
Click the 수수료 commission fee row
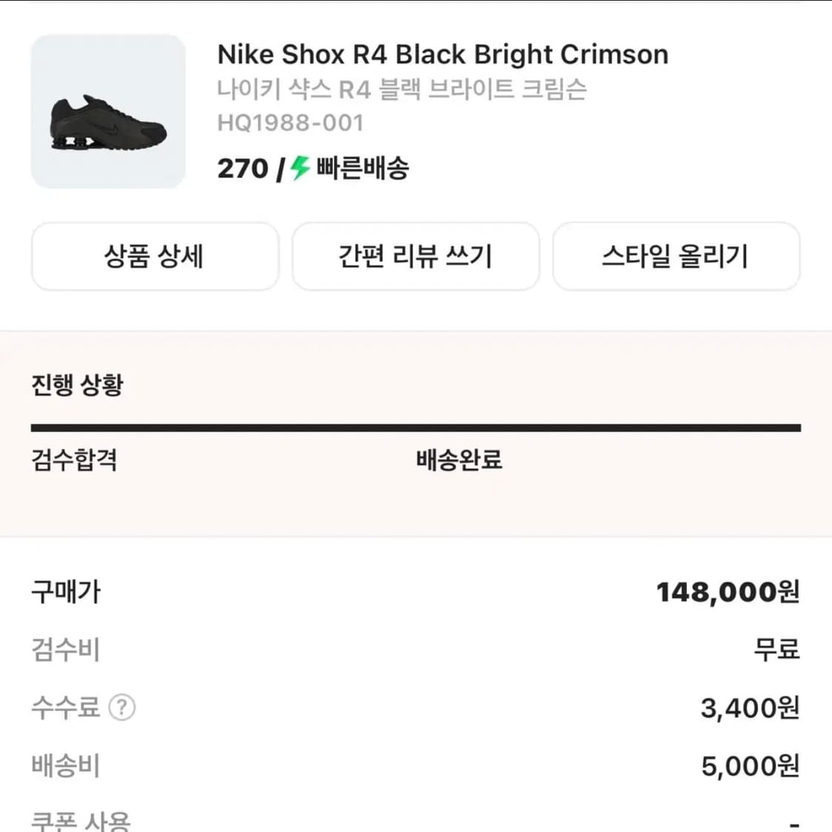tap(67, 708)
